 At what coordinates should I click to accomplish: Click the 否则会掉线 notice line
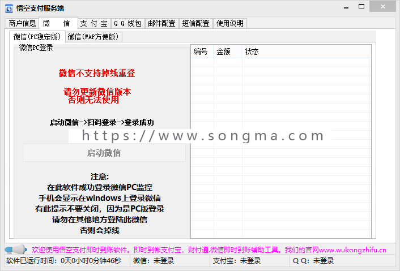click(x=100, y=230)
